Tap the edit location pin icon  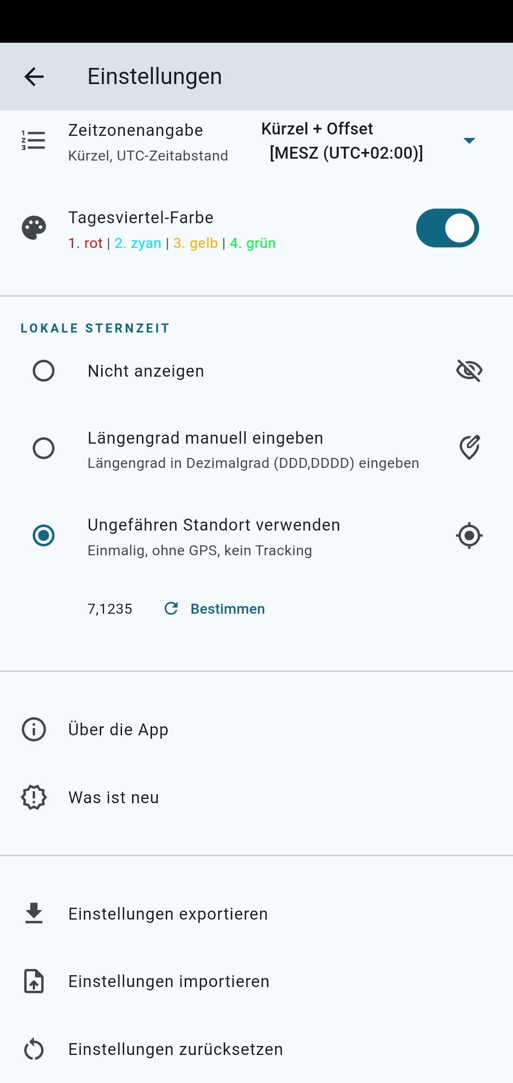tap(469, 447)
